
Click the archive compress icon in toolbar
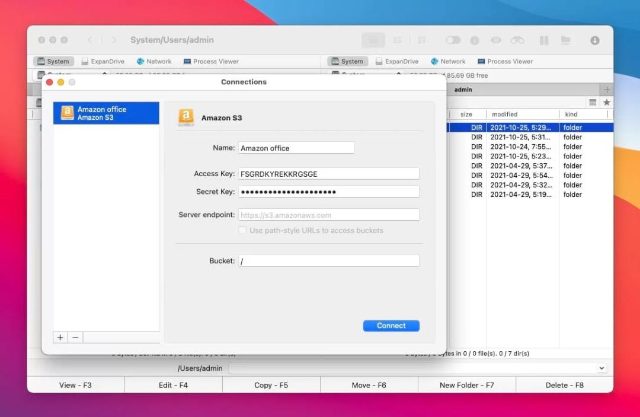(543, 40)
